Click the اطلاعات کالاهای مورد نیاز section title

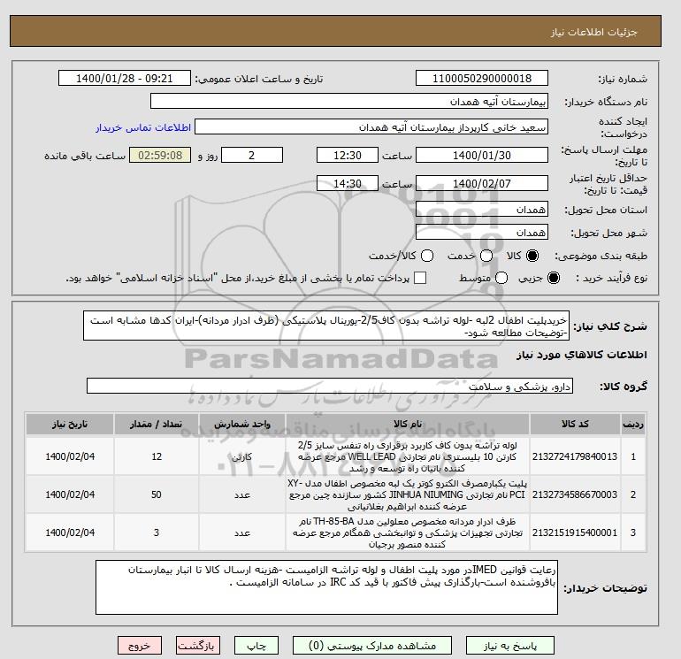[x=582, y=355]
